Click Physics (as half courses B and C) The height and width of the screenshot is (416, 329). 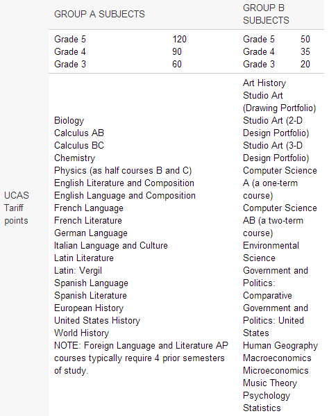coord(123,171)
